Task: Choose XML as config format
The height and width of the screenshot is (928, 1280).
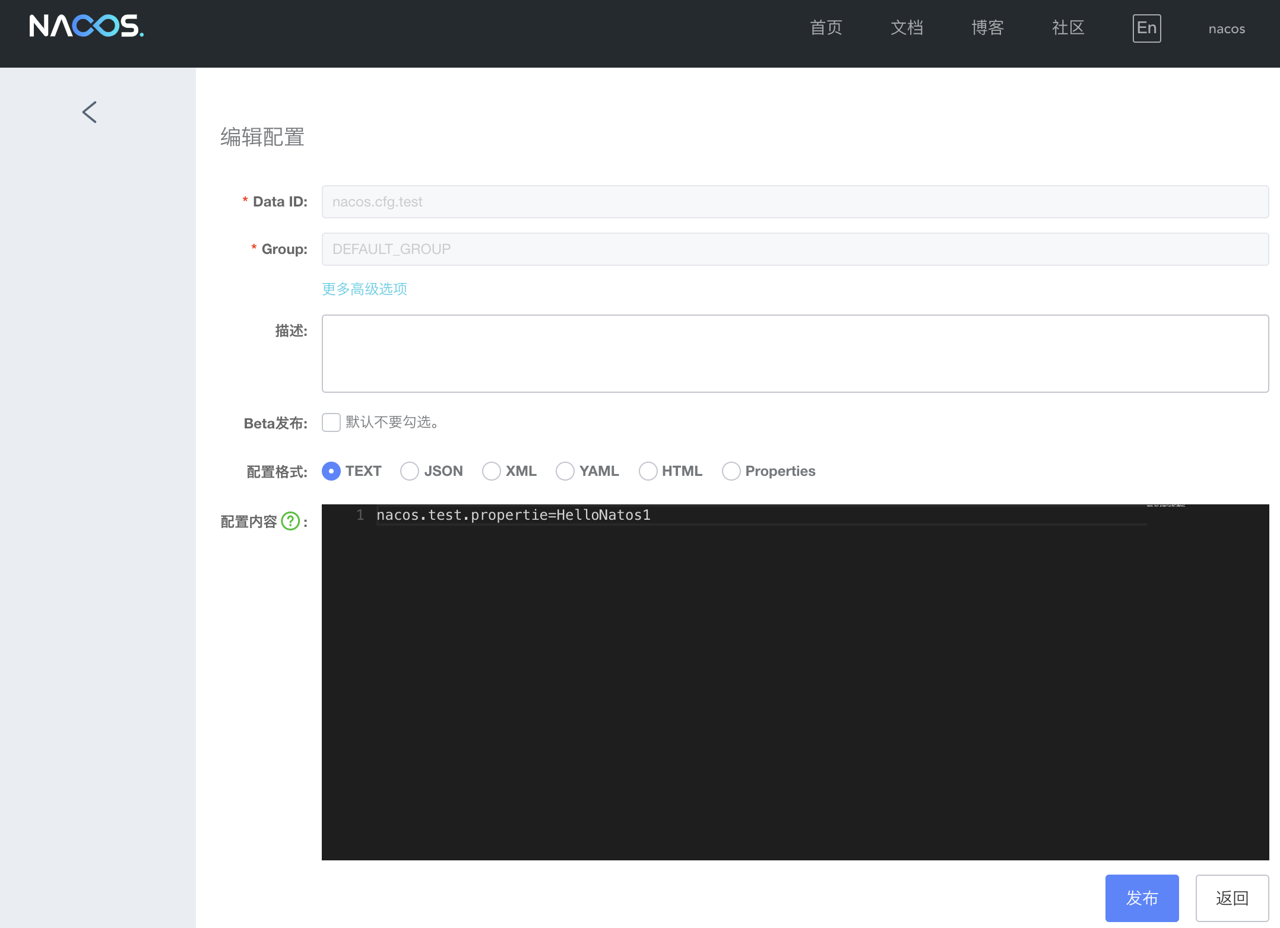Action: [x=492, y=471]
